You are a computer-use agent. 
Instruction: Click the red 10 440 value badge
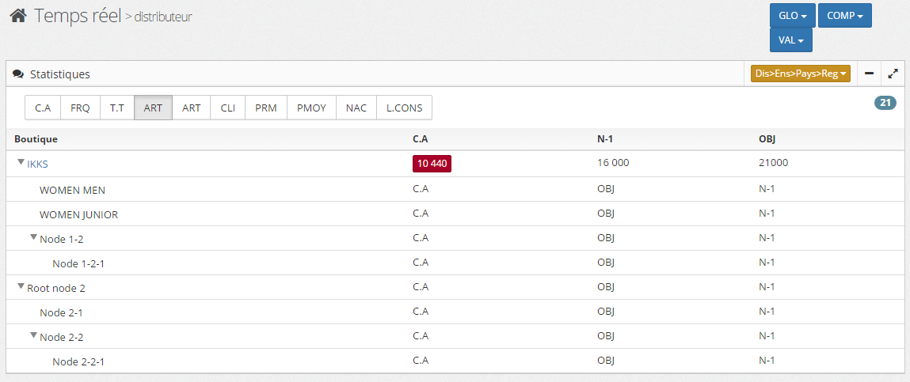coord(432,163)
